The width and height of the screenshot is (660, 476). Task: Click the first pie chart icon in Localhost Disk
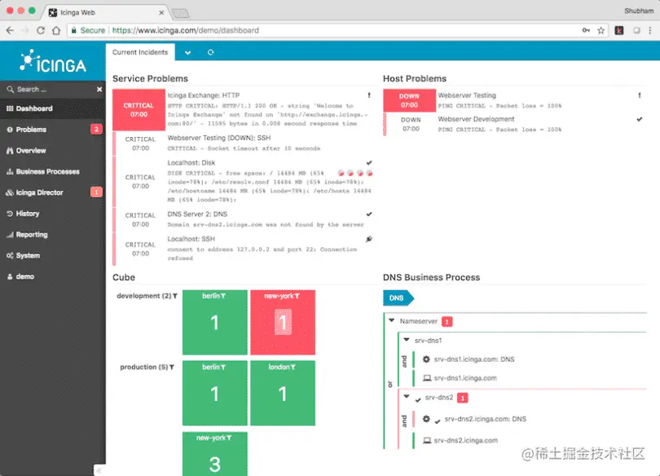(341, 173)
